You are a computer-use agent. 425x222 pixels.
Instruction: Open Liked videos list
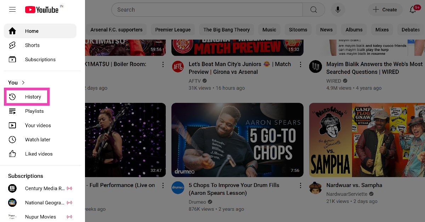pyautogui.click(x=39, y=154)
